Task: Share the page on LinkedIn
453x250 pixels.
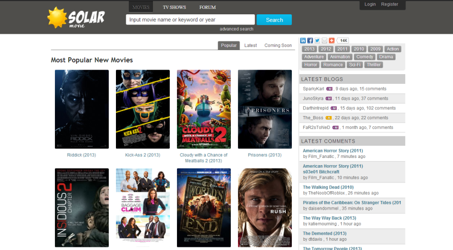Action: pos(303,40)
